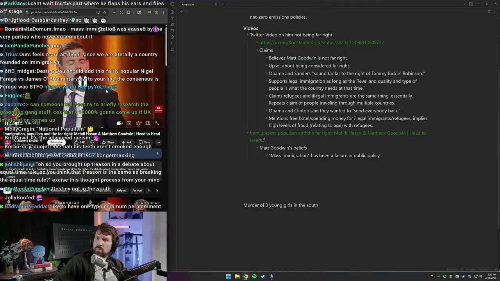
Task: Switch to reading view book icon
Action: [489, 12]
